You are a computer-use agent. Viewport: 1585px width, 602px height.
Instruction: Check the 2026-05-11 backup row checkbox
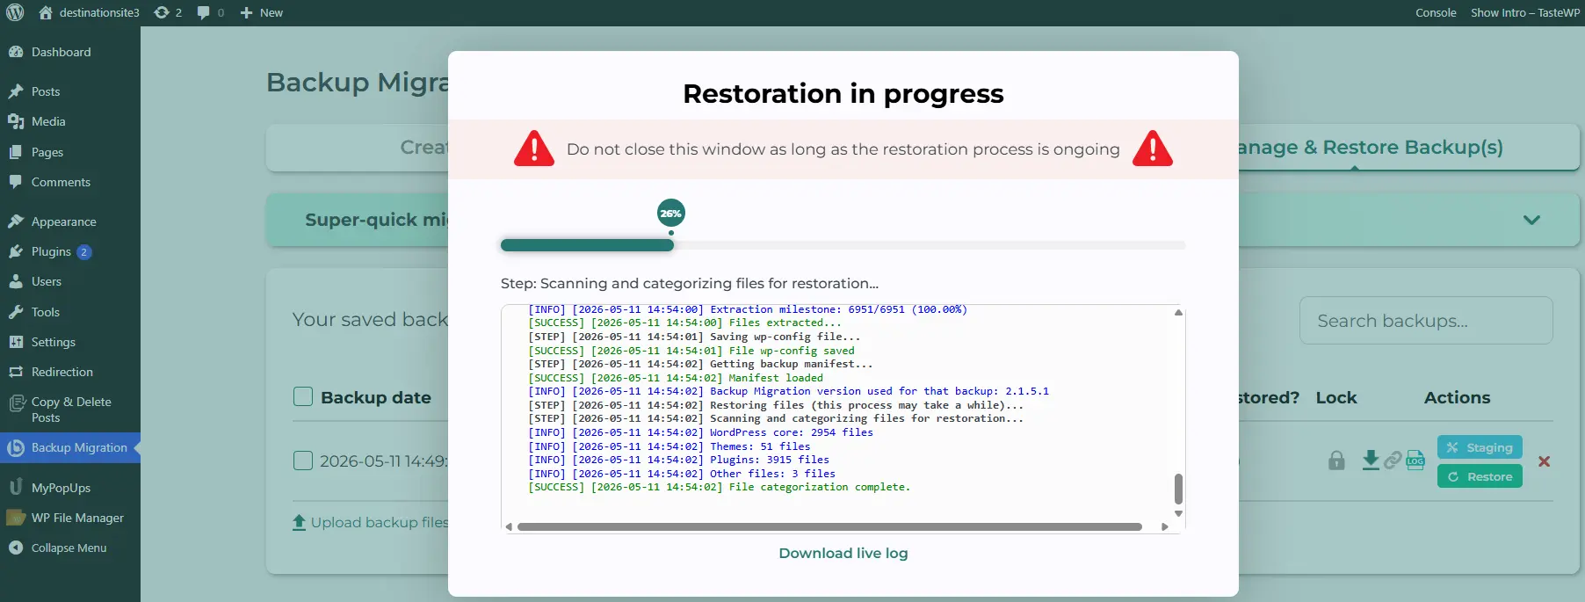[x=303, y=461]
